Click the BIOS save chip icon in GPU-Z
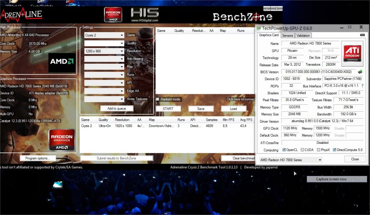Screen dimensions: 370x215 [360, 72]
